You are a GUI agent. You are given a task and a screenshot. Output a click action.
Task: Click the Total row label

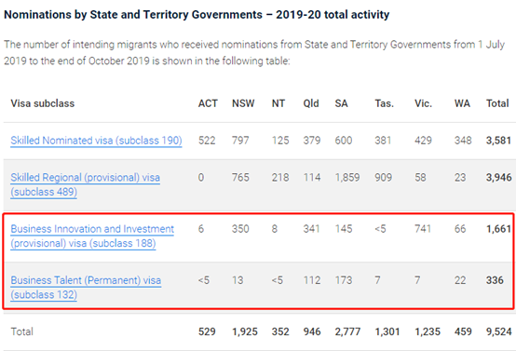point(21,331)
